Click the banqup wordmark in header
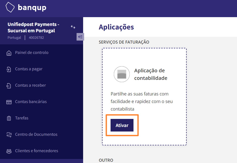This screenshot has height=163, width=237. tap(32, 8)
